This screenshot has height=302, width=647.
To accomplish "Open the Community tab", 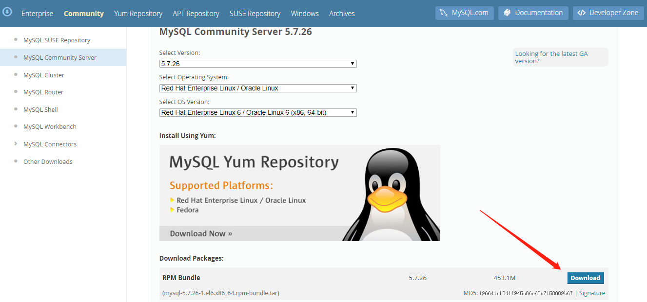I will (x=84, y=14).
